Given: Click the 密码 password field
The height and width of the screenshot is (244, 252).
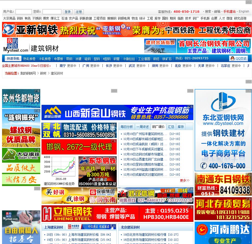Looking at the screenshot, I should pyautogui.click(x=52, y=12).
